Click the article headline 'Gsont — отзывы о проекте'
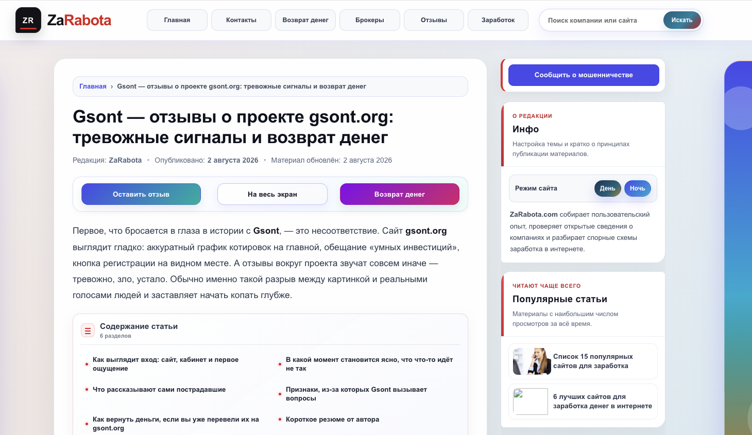 (x=233, y=127)
